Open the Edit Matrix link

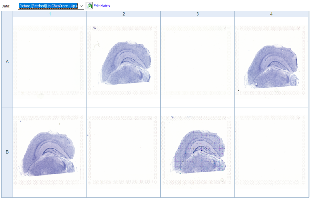(x=102, y=6)
